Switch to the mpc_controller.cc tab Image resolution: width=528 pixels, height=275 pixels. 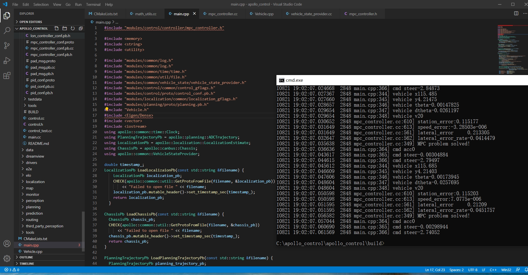(223, 14)
